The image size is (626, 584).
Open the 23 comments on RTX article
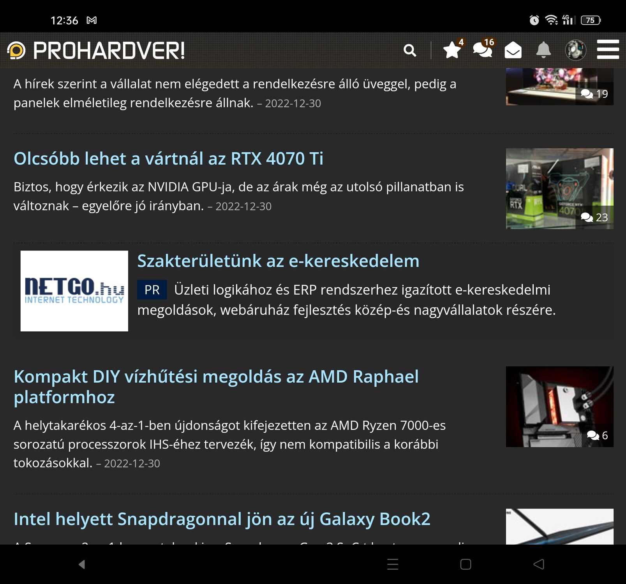tap(594, 217)
